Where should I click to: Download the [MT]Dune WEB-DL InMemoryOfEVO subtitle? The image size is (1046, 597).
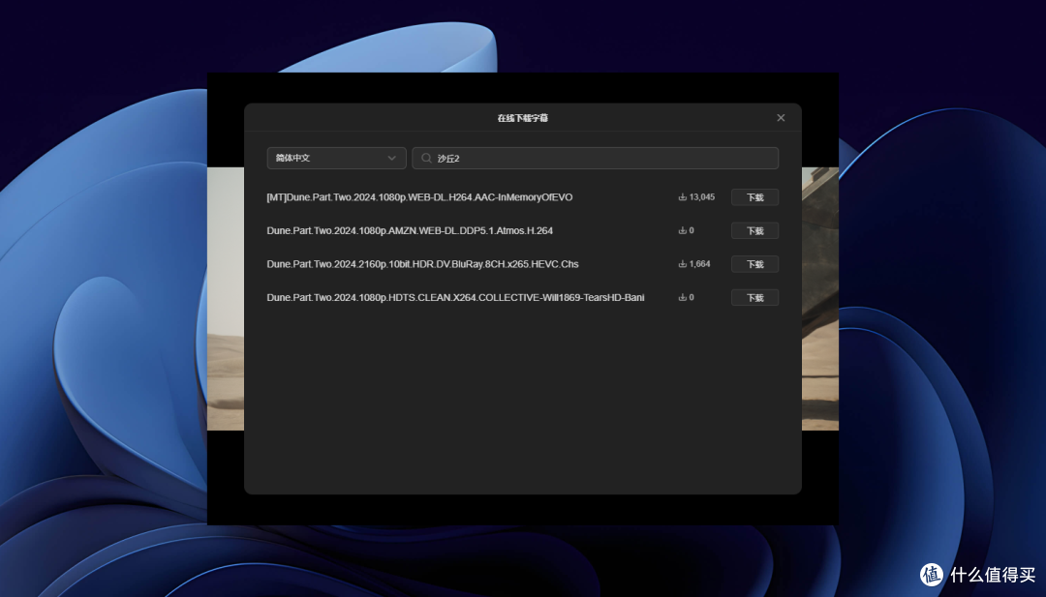(754, 197)
